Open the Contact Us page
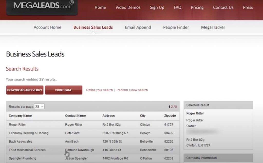Image resolution: width=263 pixels, height=163 pixels. (x=223, y=7)
